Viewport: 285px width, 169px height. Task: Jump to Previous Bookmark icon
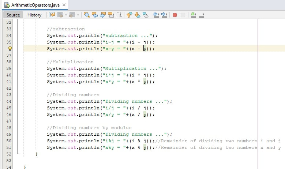(129, 15)
